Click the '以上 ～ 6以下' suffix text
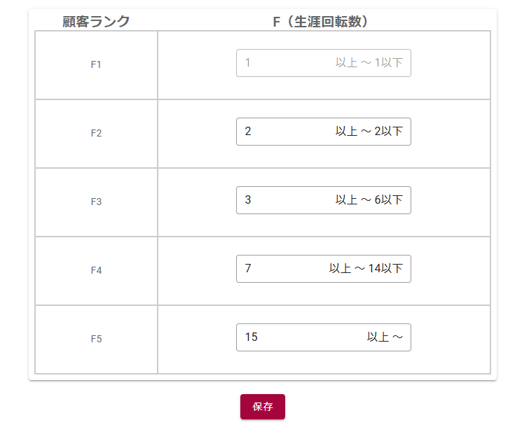The width and height of the screenshot is (522, 427). 369,200
